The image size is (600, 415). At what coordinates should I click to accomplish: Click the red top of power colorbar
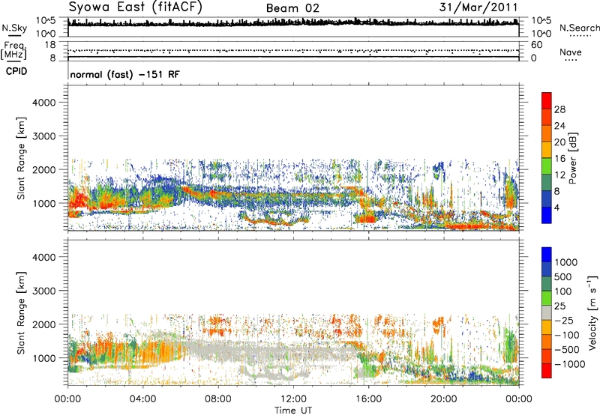[x=547, y=100]
